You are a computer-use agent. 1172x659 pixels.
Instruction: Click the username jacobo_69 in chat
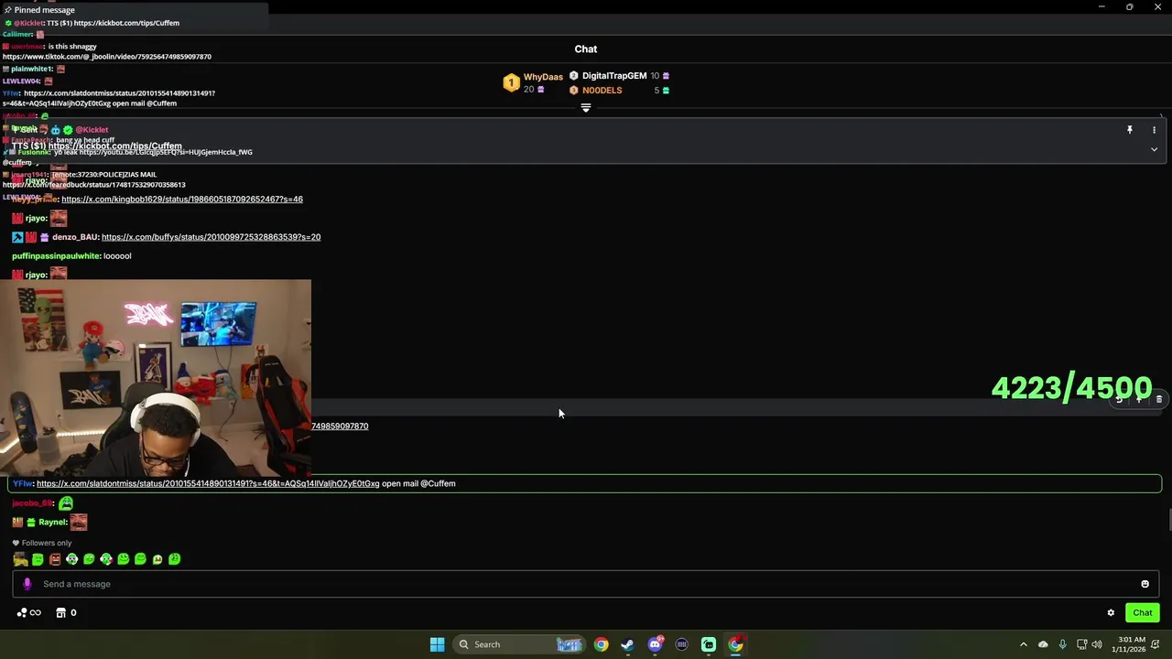pyautogui.click(x=33, y=503)
